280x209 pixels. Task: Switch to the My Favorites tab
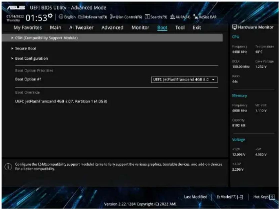pyautogui.click(x=28, y=28)
